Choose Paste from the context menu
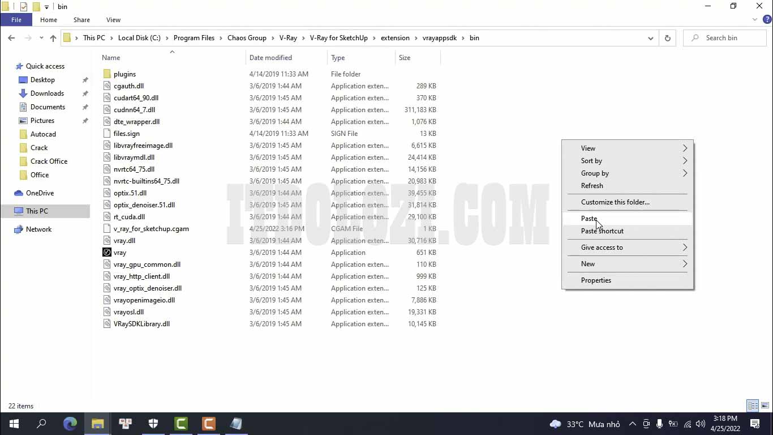773x435 pixels. tap(589, 219)
